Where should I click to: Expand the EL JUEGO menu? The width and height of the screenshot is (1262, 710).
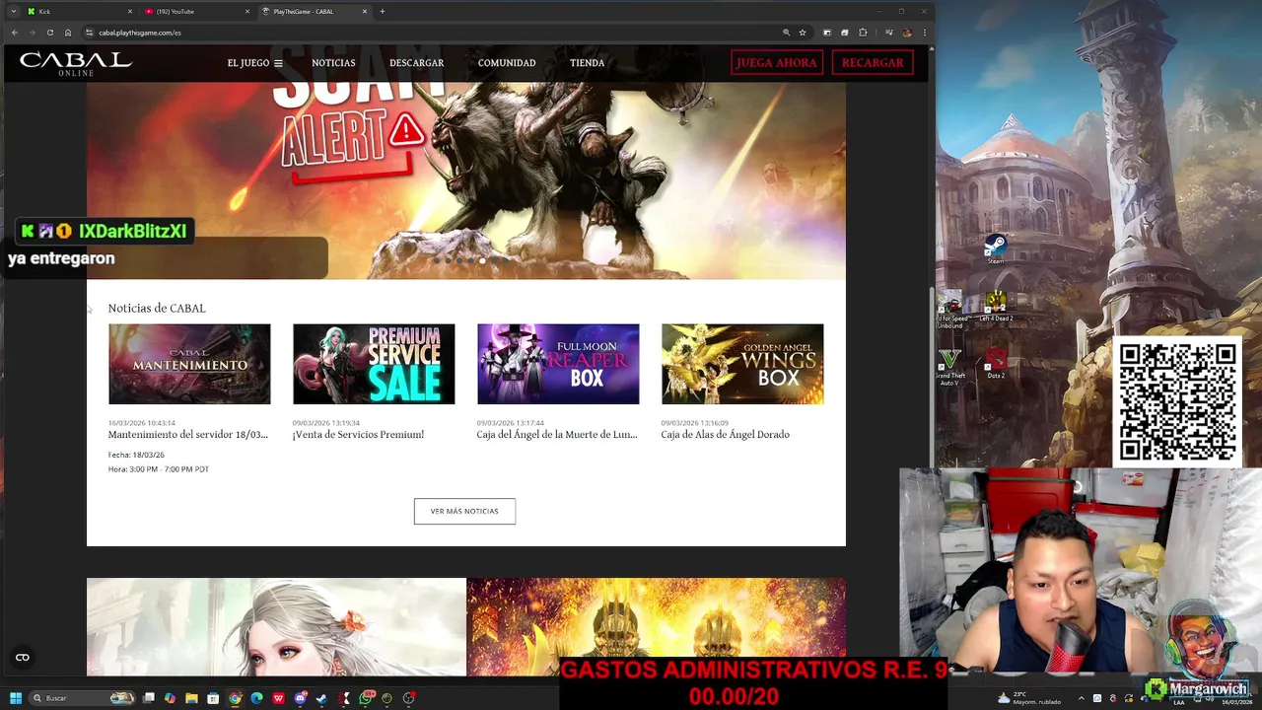254,63
